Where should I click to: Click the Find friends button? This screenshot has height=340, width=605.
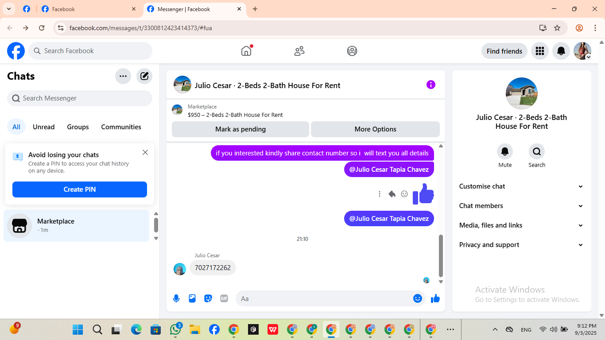pos(504,51)
